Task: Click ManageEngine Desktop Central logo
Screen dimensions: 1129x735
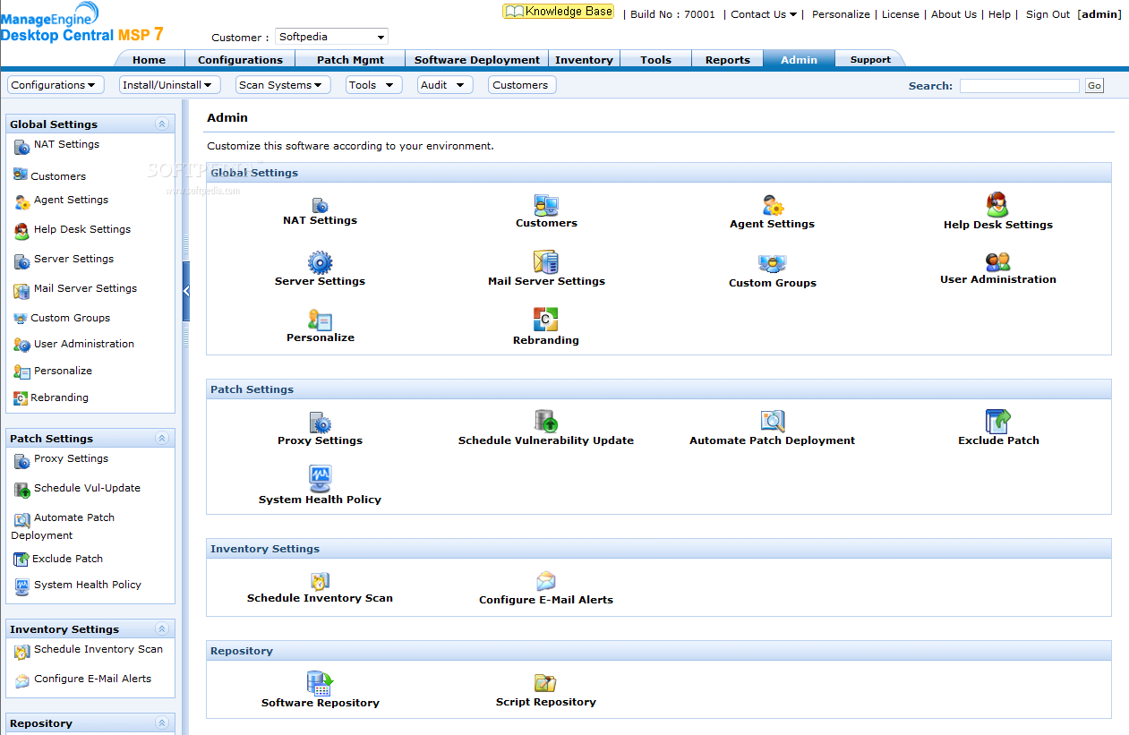Action: [x=81, y=22]
